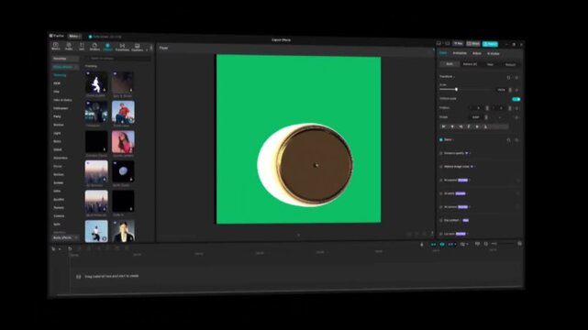Viewport: 588px width, 330px height.
Task: Open the Retouch sub-tab
Action: 510,65
